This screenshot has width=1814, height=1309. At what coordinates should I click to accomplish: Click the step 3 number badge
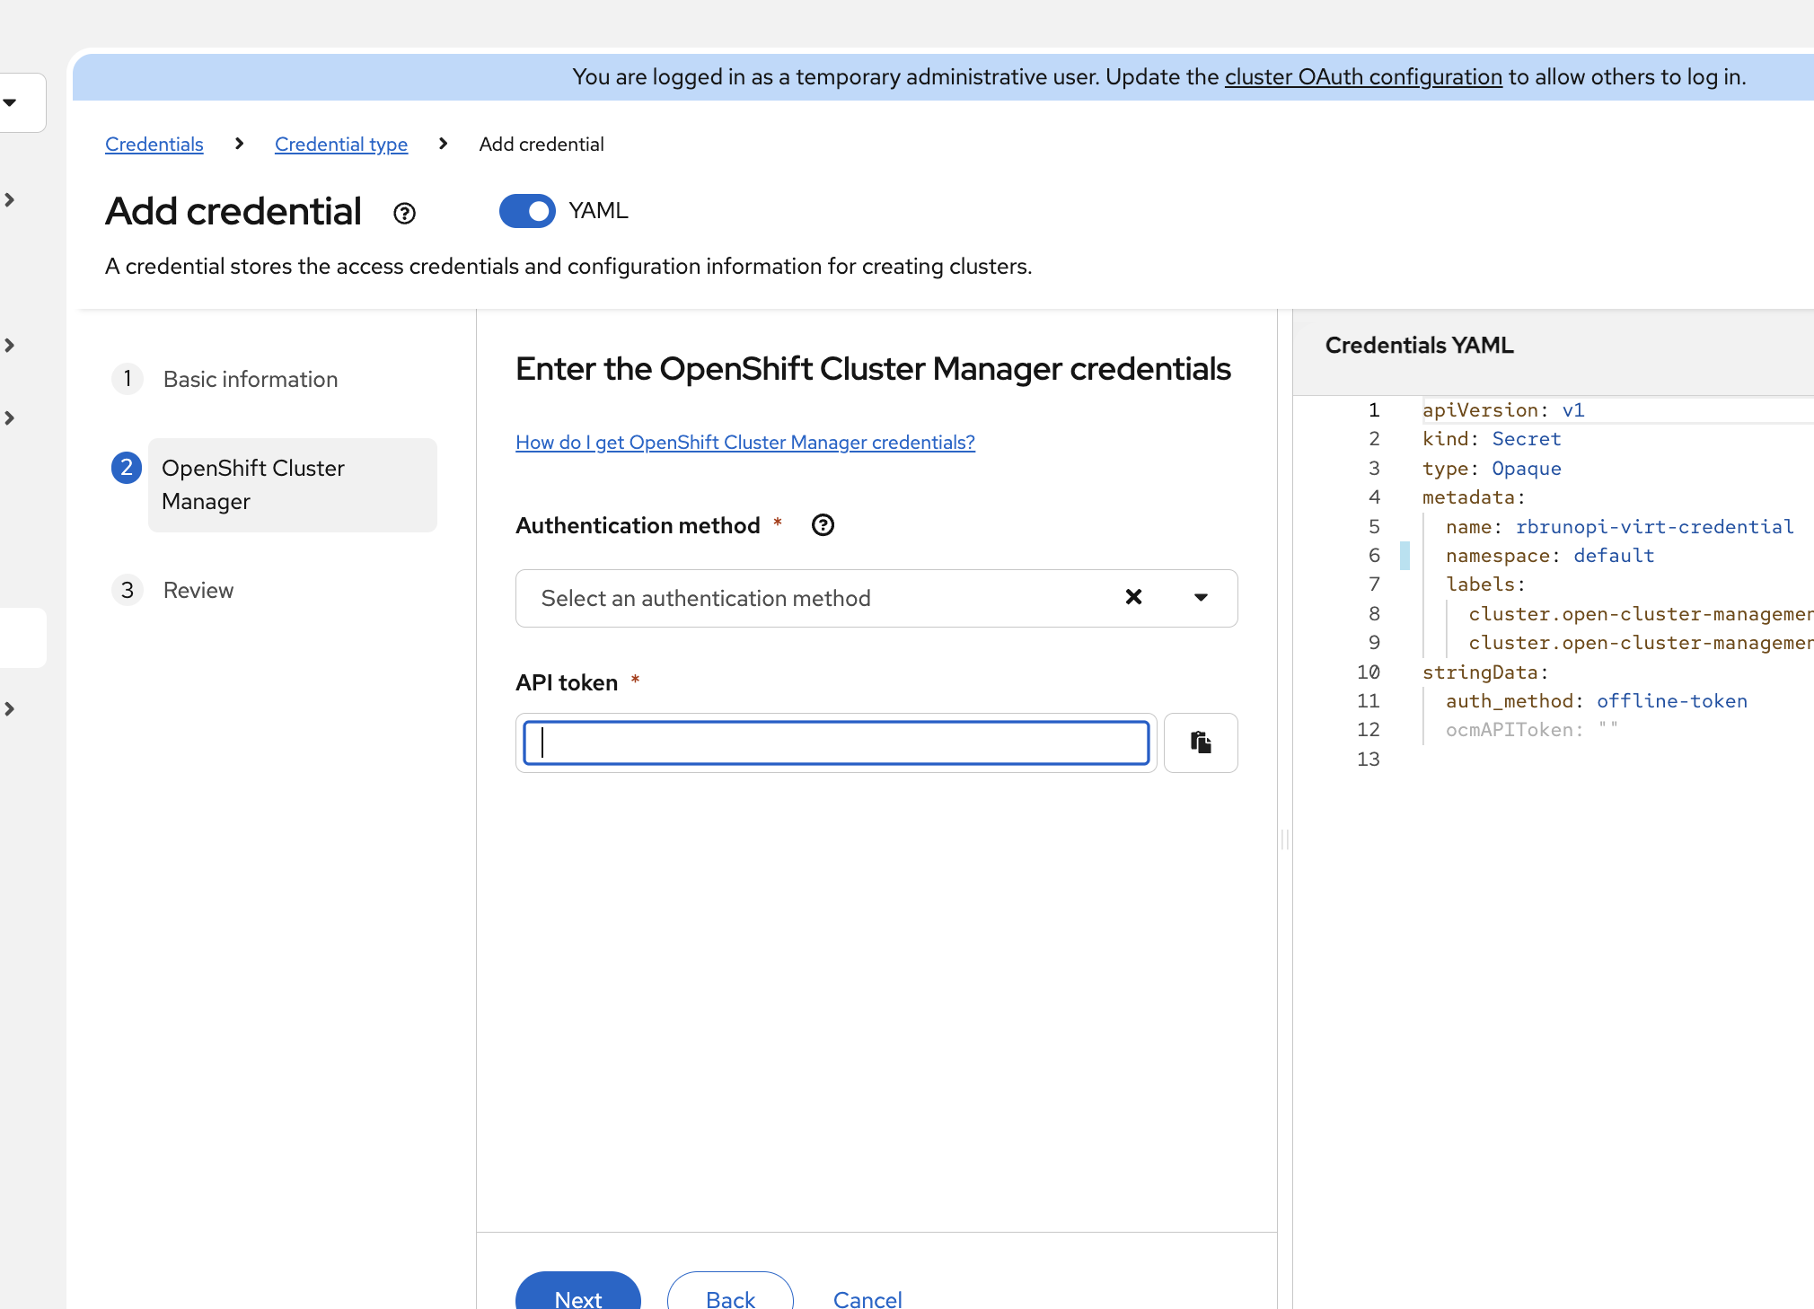(x=127, y=590)
